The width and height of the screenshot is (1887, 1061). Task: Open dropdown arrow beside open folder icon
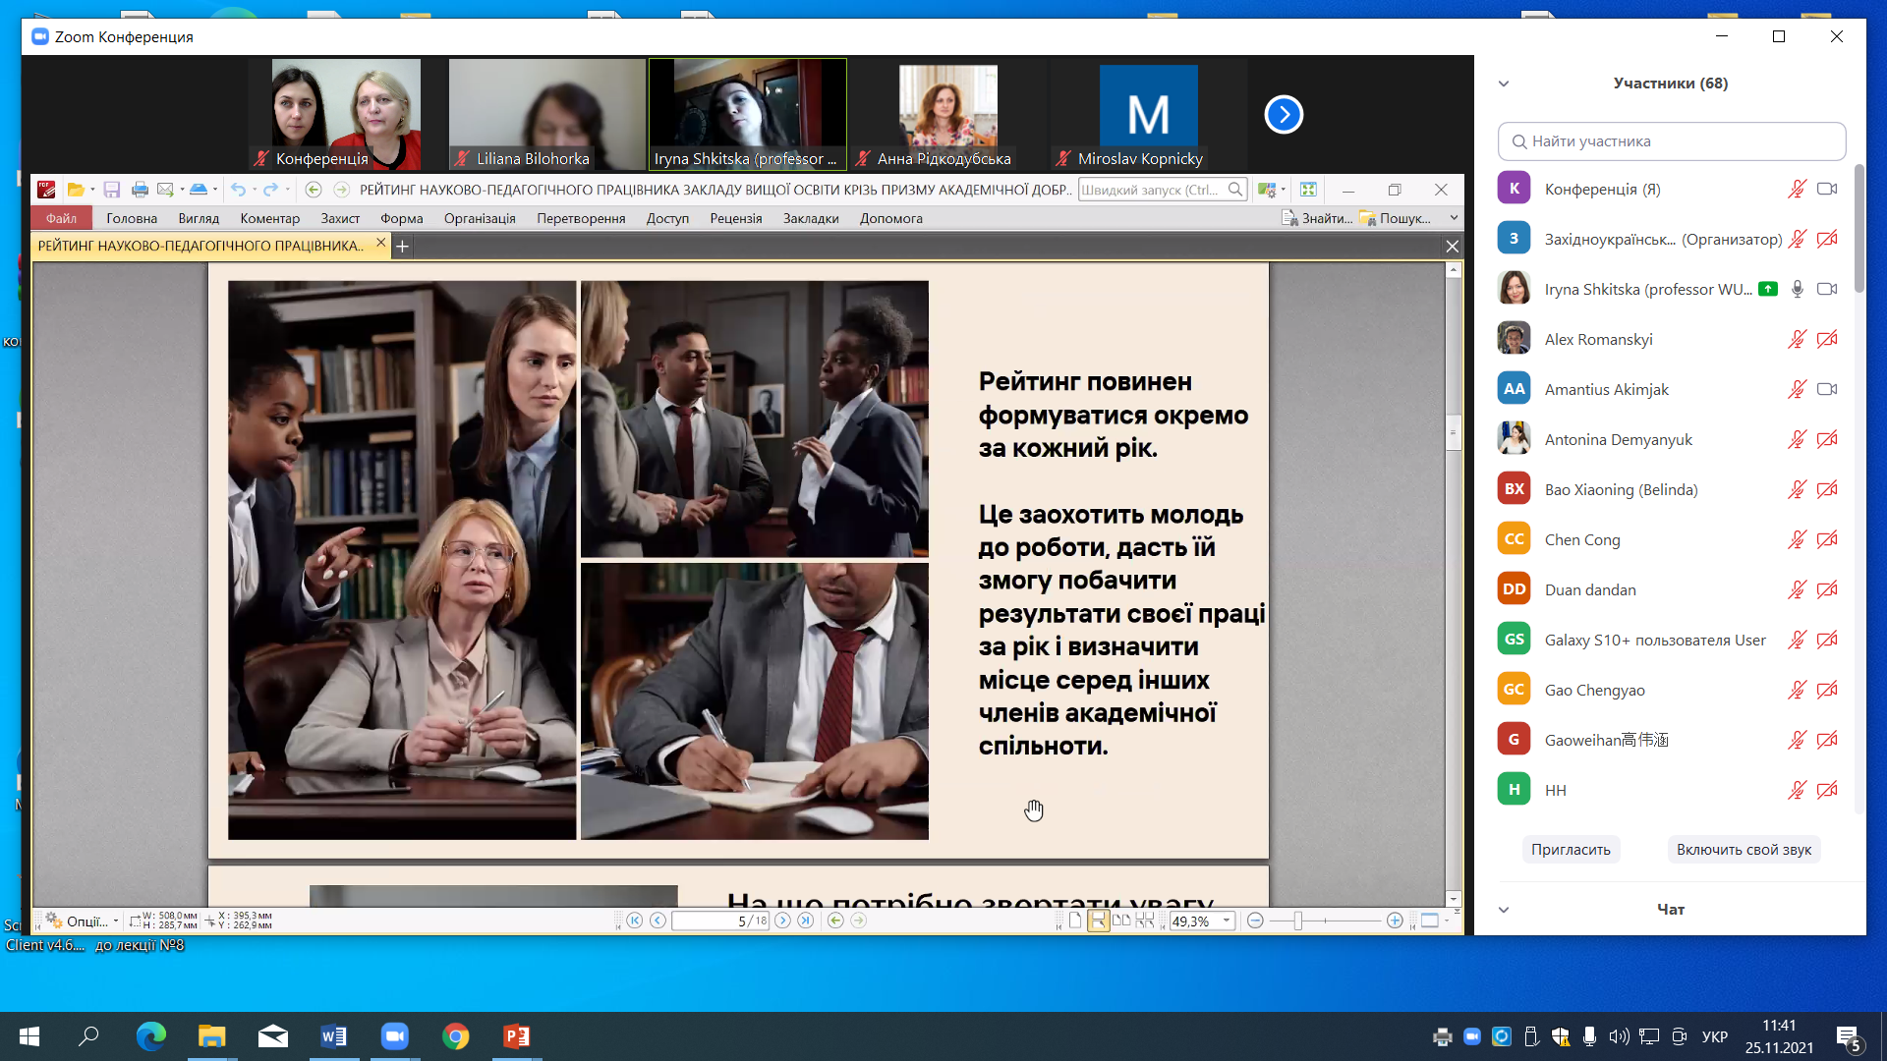click(92, 190)
